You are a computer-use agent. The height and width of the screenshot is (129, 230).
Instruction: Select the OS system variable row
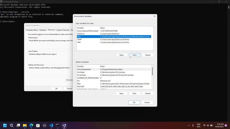click(x=114, y=81)
